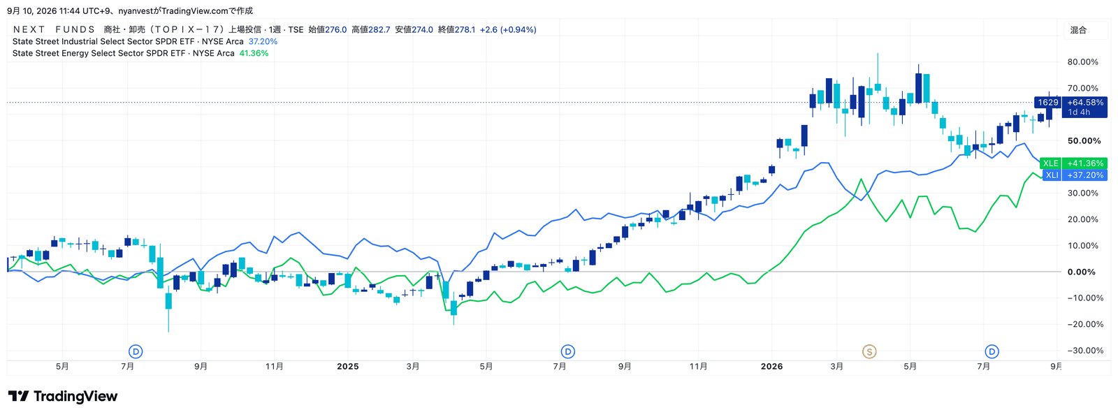Click the 0.00% label on price axis
Image resolution: width=1118 pixels, height=417 pixels.
[1082, 272]
